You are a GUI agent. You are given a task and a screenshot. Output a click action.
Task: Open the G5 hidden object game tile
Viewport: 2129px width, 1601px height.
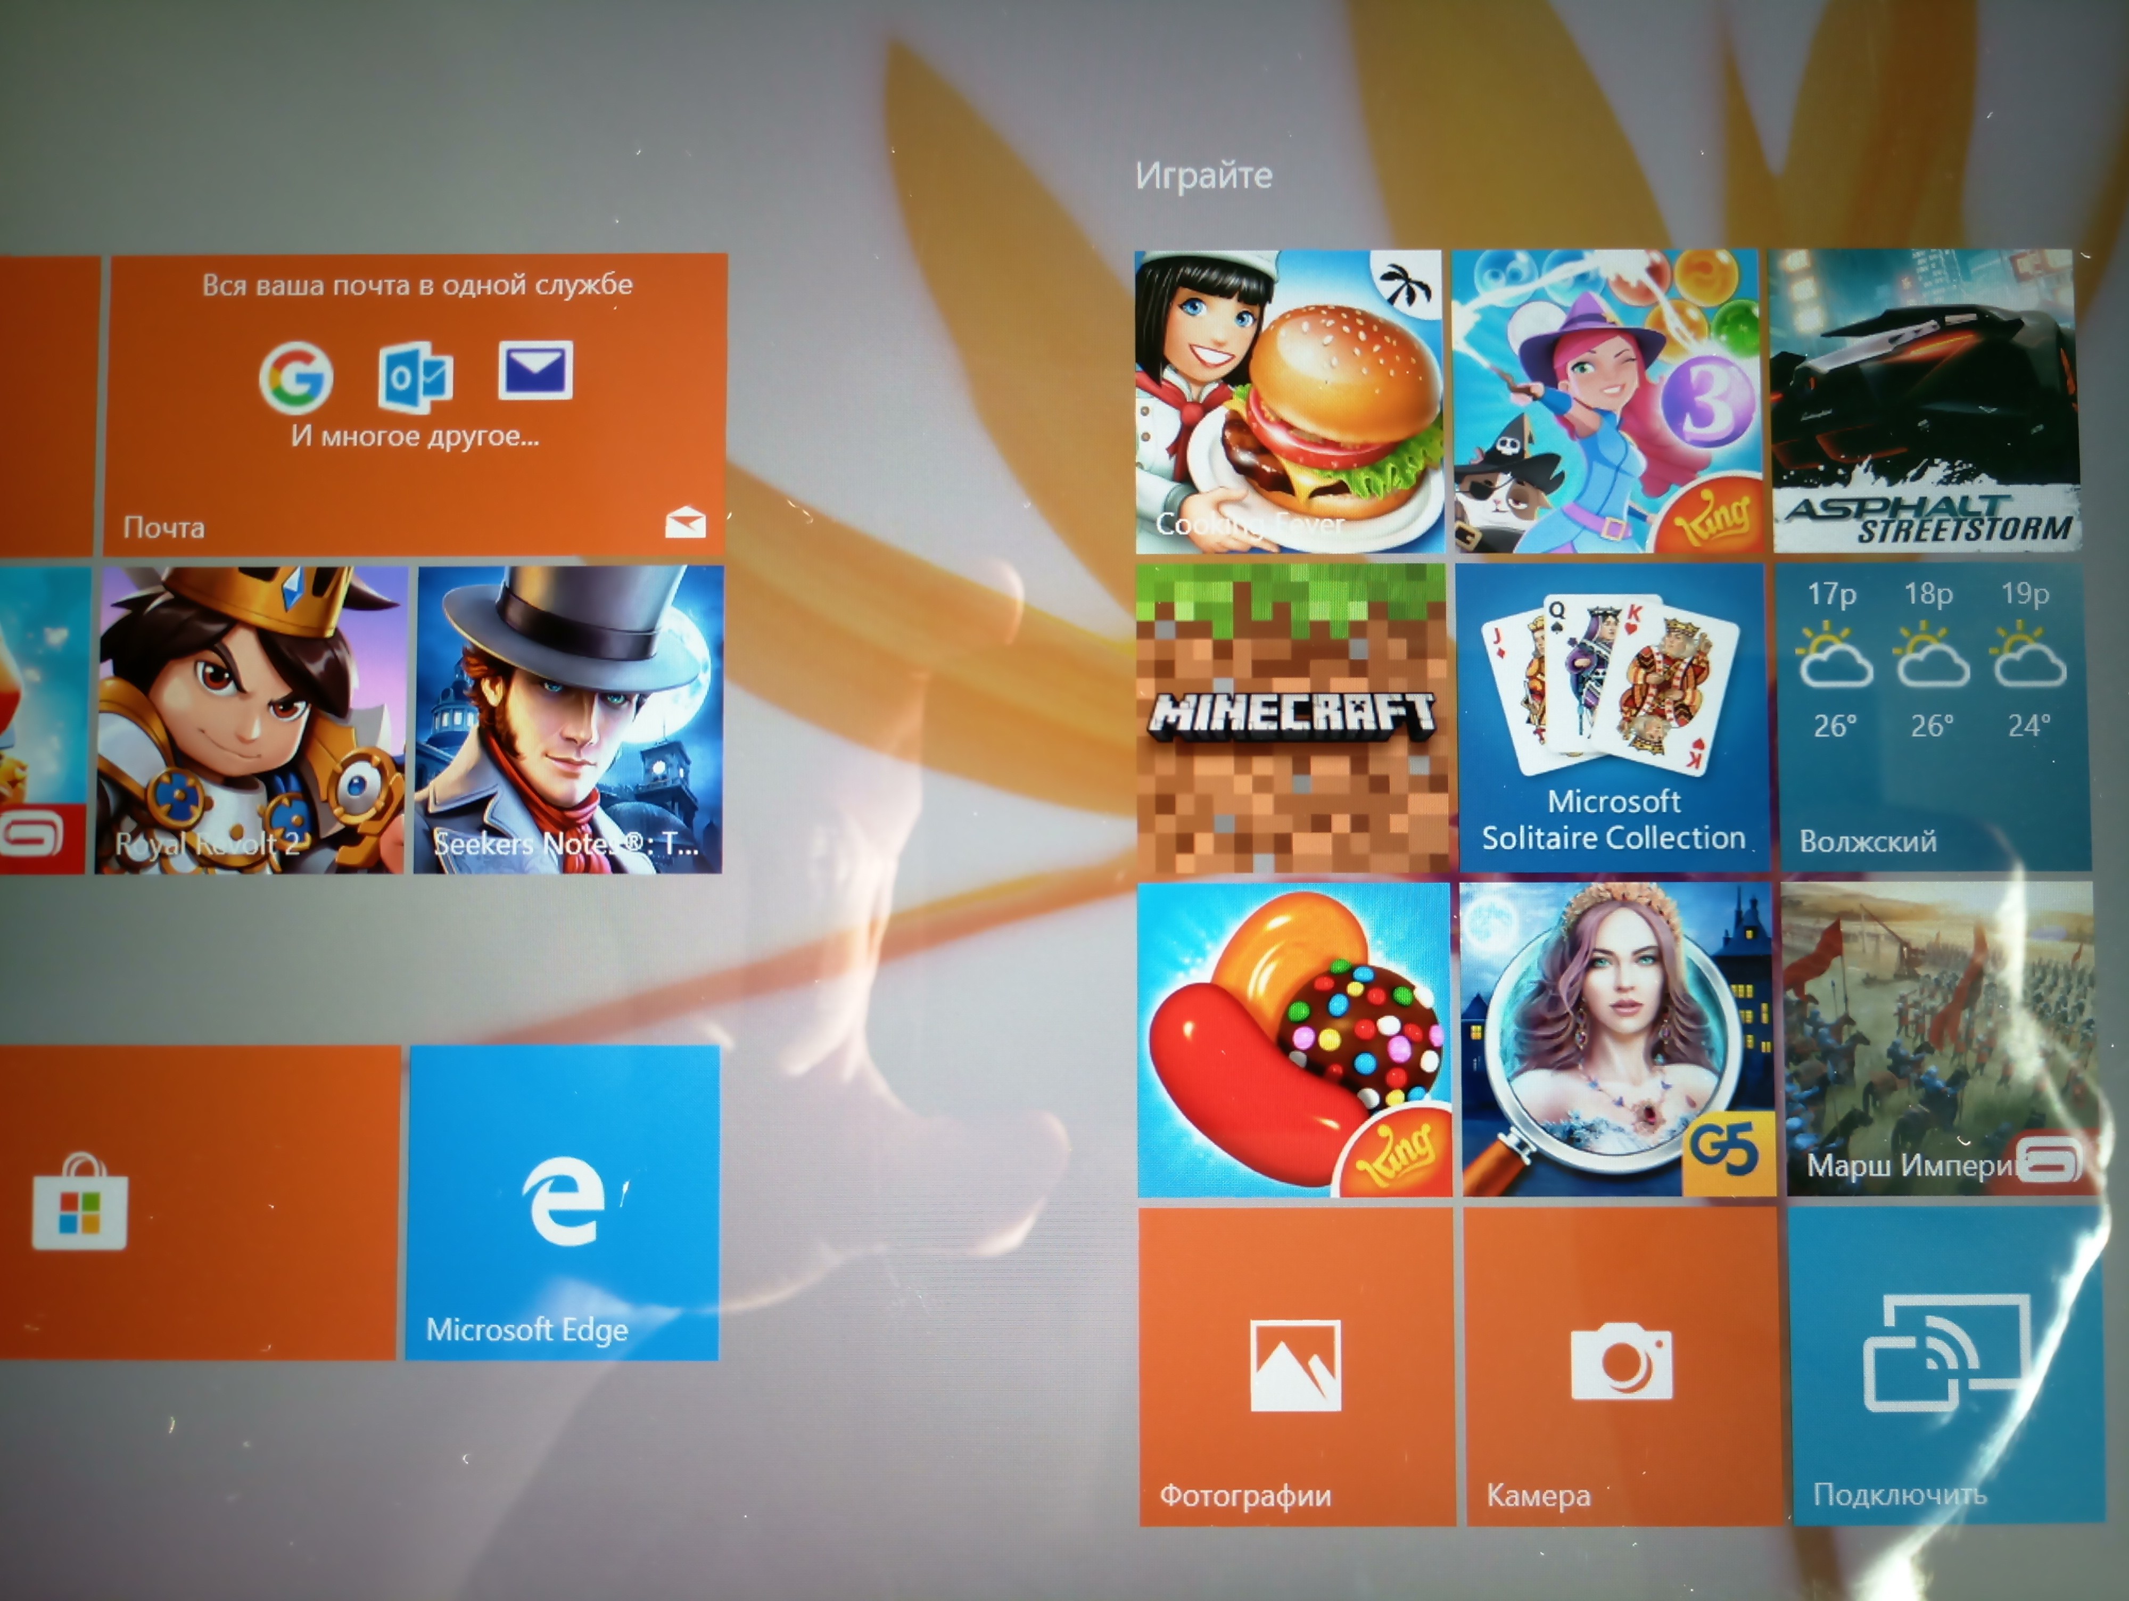pyautogui.click(x=1618, y=1039)
